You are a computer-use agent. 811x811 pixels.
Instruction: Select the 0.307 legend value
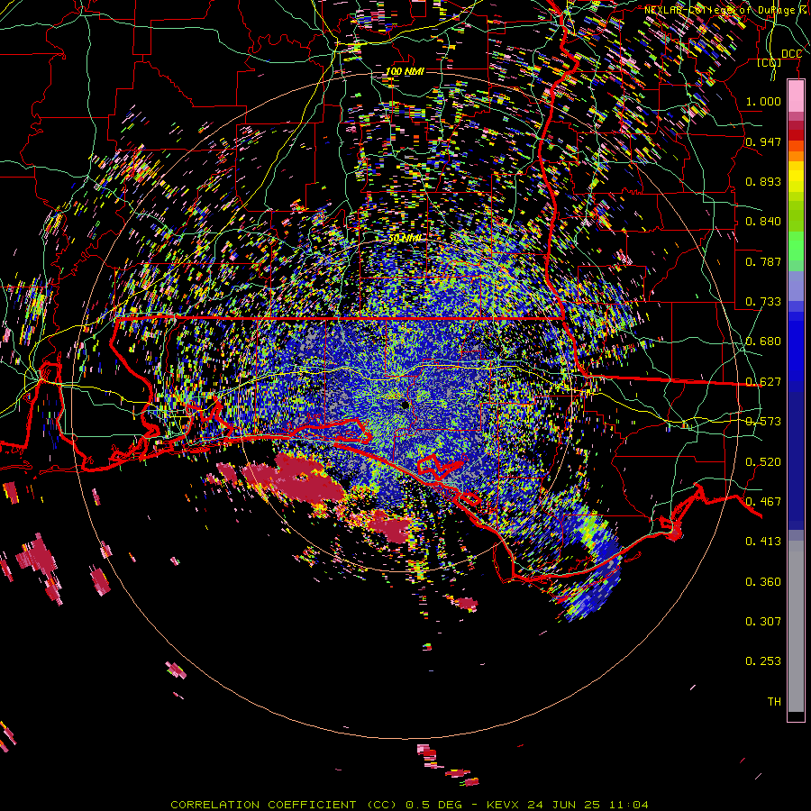pyautogui.click(x=763, y=622)
